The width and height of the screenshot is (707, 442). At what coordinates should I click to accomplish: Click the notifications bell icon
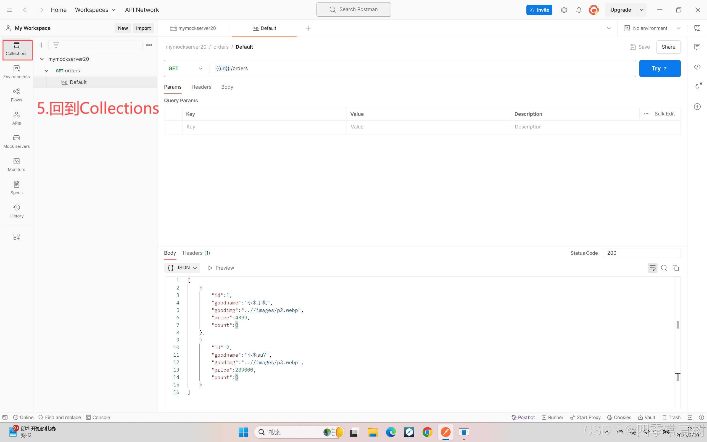(x=579, y=10)
